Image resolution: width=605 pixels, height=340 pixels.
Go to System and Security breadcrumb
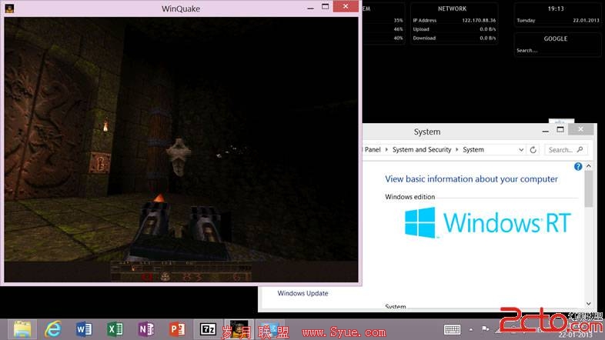(x=422, y=149)
